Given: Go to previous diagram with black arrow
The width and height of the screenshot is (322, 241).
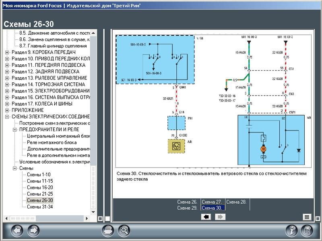Looking at the screenshot, I should [x=206, y=217].
